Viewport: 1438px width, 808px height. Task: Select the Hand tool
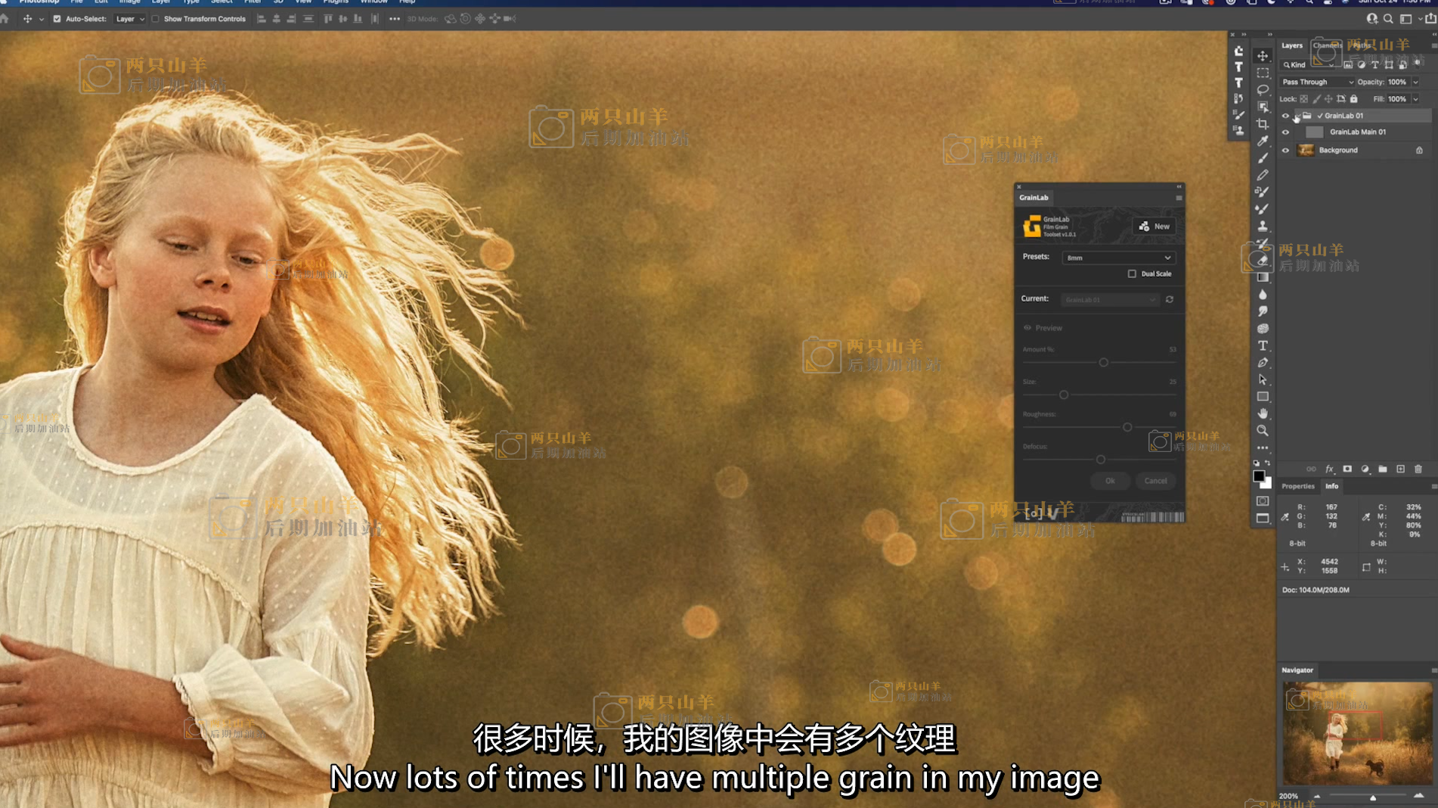1263,413
